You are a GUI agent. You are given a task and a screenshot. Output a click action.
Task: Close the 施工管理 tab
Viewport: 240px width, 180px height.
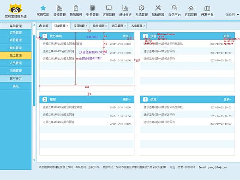125,26
